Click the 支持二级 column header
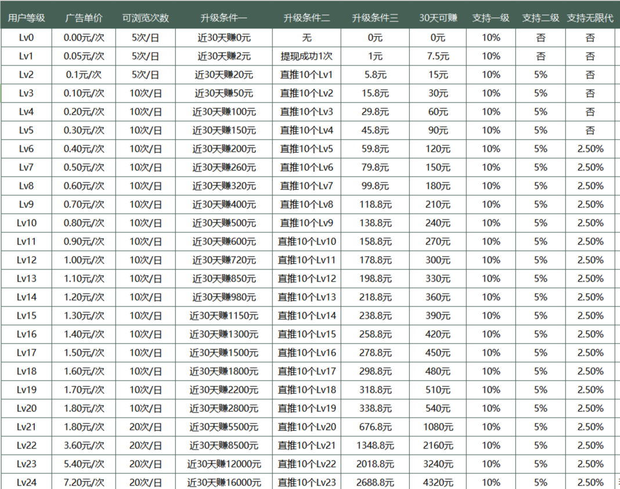Screen dimensions: 620x489 click(540, 18)
